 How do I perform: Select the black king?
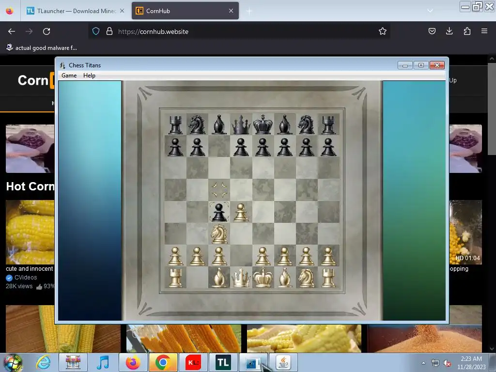[x=263, y=124]
